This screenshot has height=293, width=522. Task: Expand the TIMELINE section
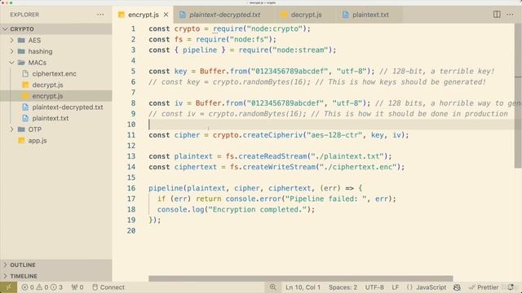(56, 276)
